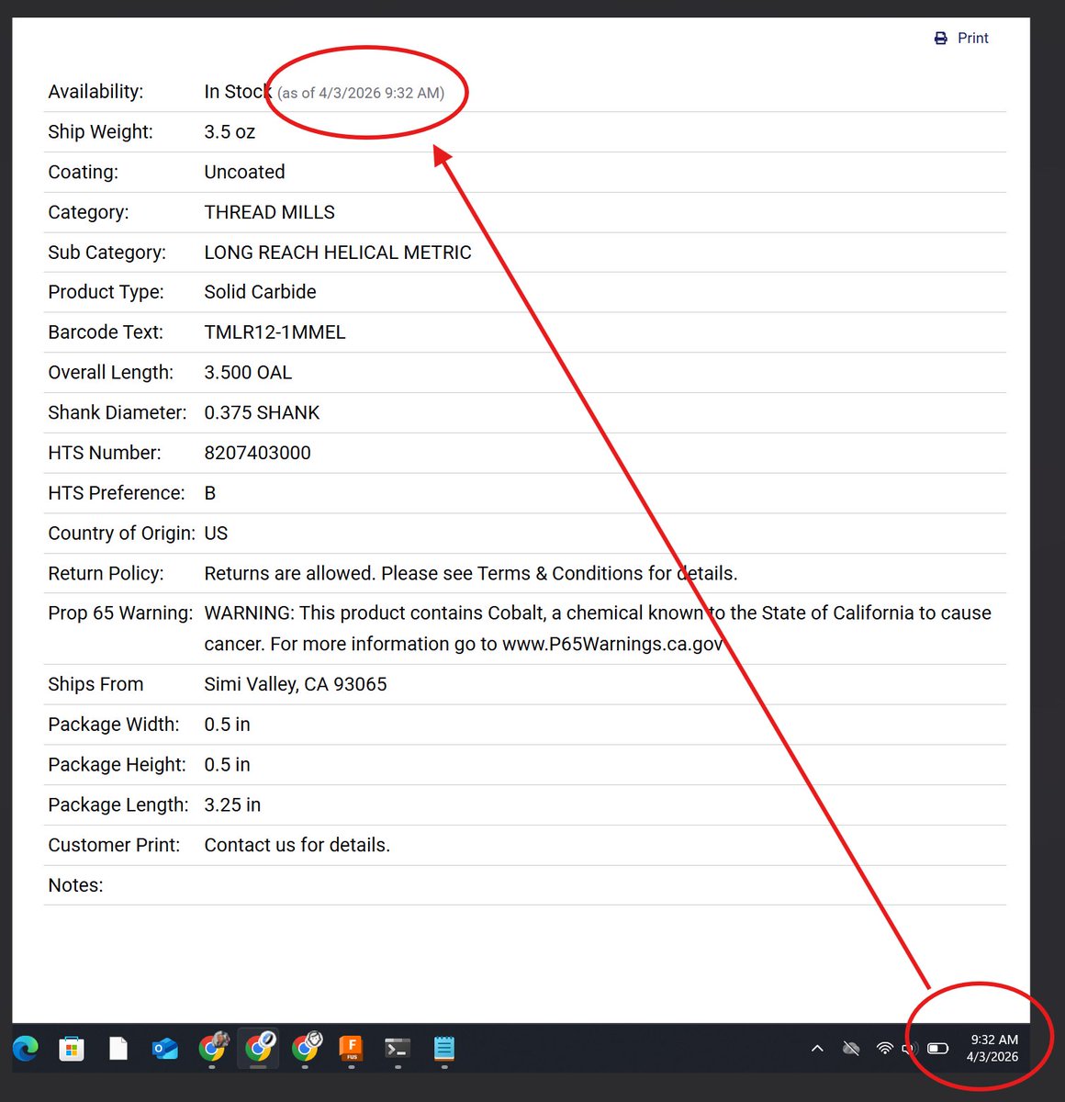Image resolution: width=1065 pixels, height=1102 pixels.
Task: Open the Terminal taskbar icon
Action: point(398,1048)
